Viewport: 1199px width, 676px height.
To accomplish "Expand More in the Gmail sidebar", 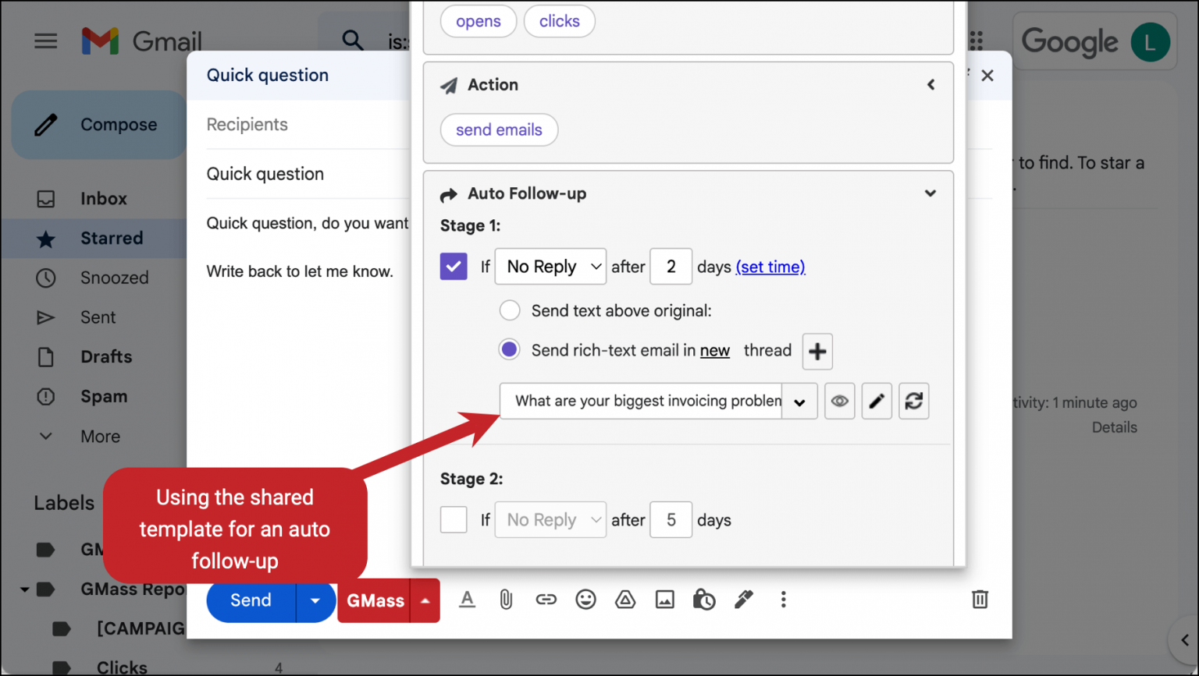I will pyautogui.click(x=100, y=436).
